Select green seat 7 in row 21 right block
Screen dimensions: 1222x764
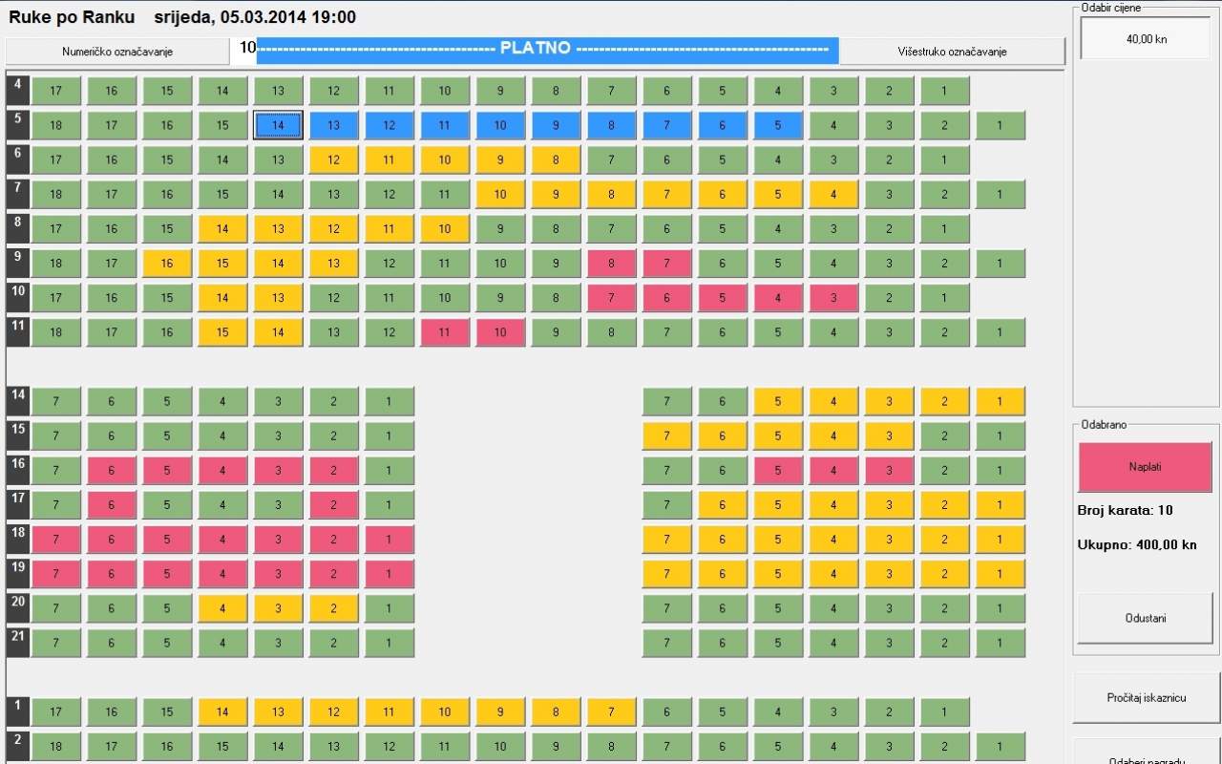tap(666, 643)
